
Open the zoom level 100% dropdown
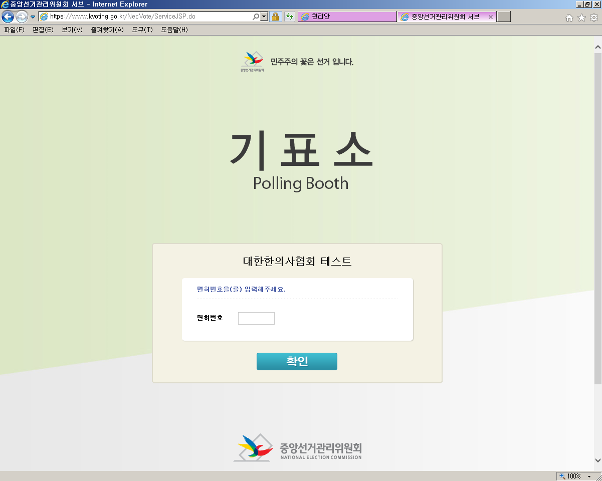(x=589, y=476)
